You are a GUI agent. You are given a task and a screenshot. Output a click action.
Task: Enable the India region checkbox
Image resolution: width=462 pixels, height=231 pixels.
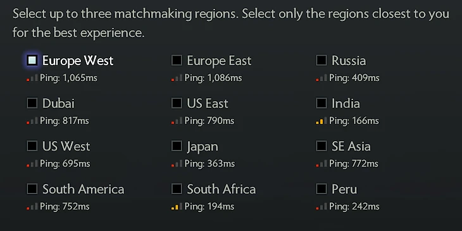point(322,103)
